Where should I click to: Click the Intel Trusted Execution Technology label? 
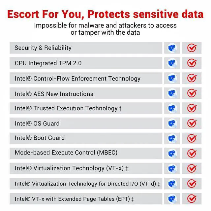pos(66,108)
